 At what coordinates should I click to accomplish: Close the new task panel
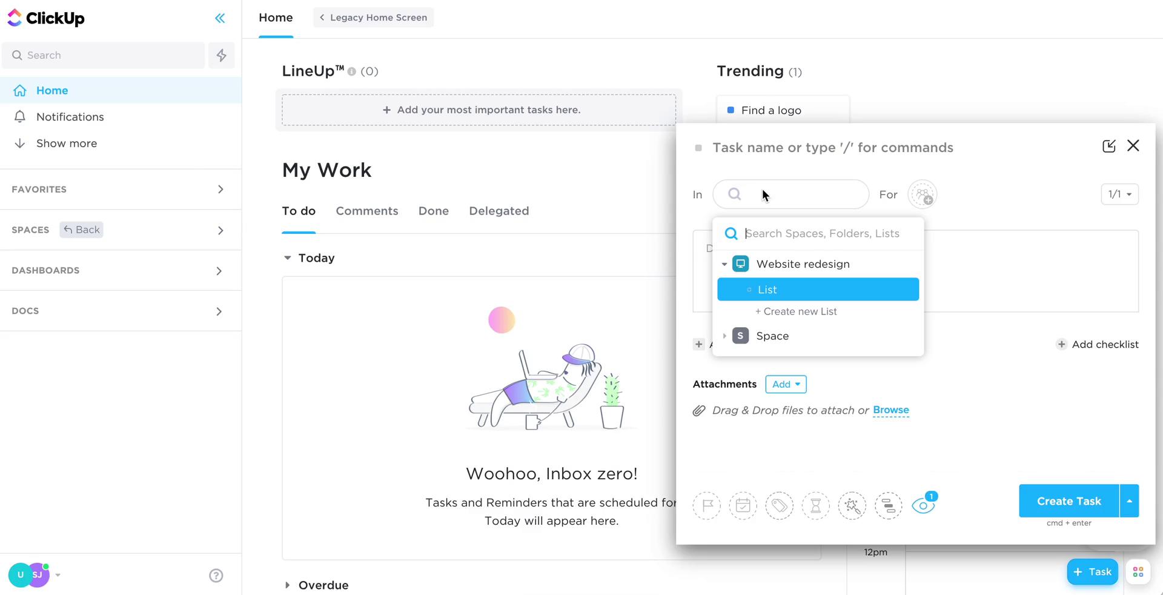(1133, 146)
